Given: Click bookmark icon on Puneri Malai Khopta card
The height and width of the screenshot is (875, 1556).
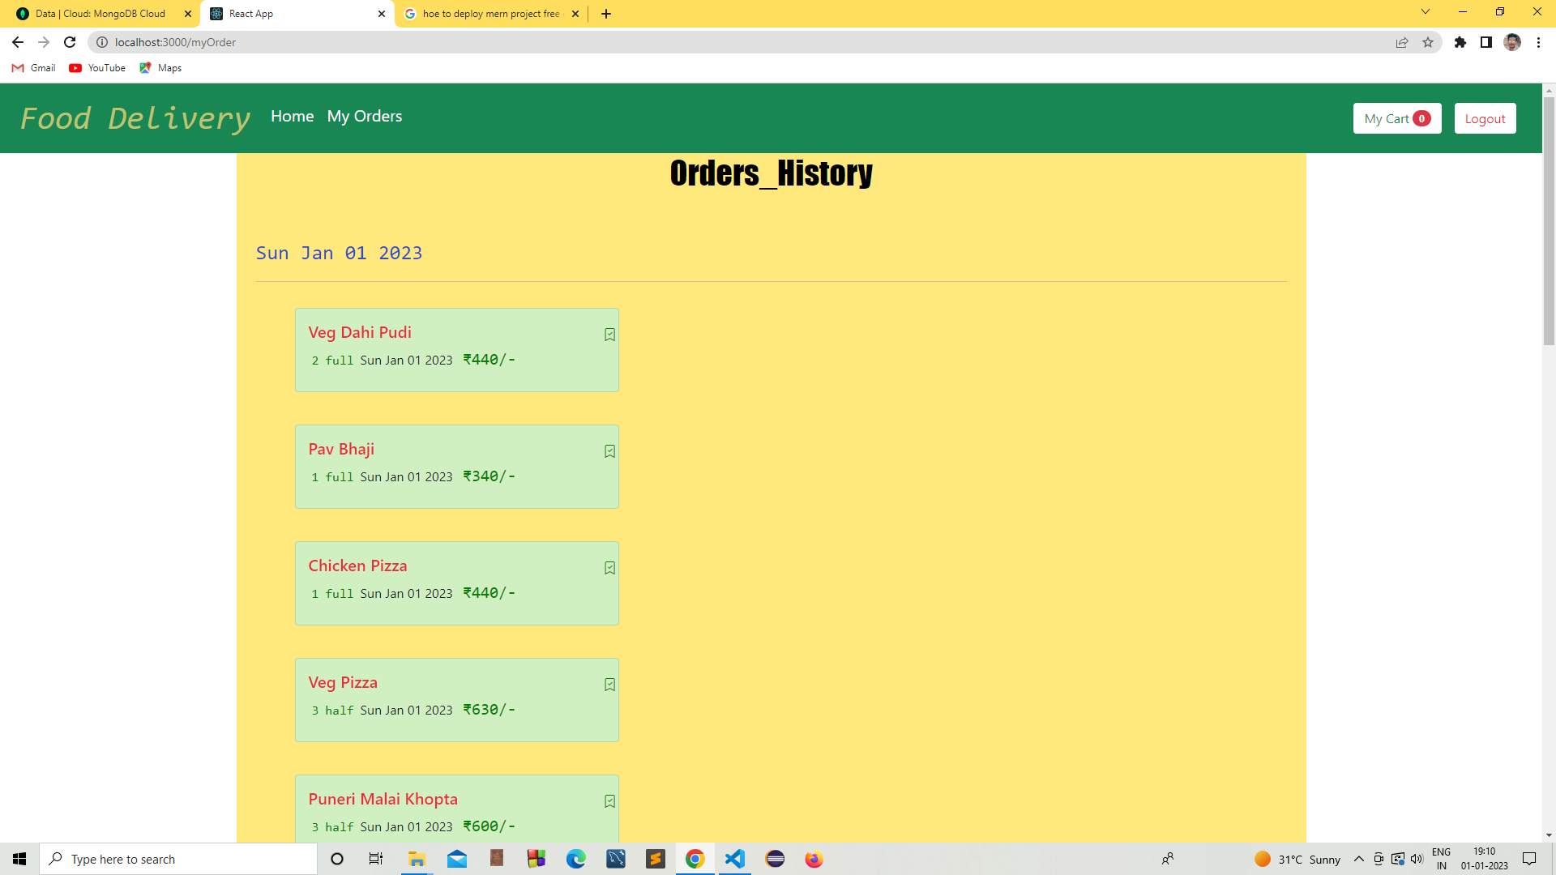Looking at the screenshot, I should pos(609,801).
